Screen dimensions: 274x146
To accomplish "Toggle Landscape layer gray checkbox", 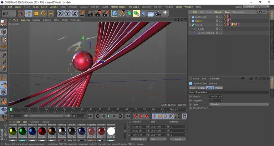I will (217, 17).
